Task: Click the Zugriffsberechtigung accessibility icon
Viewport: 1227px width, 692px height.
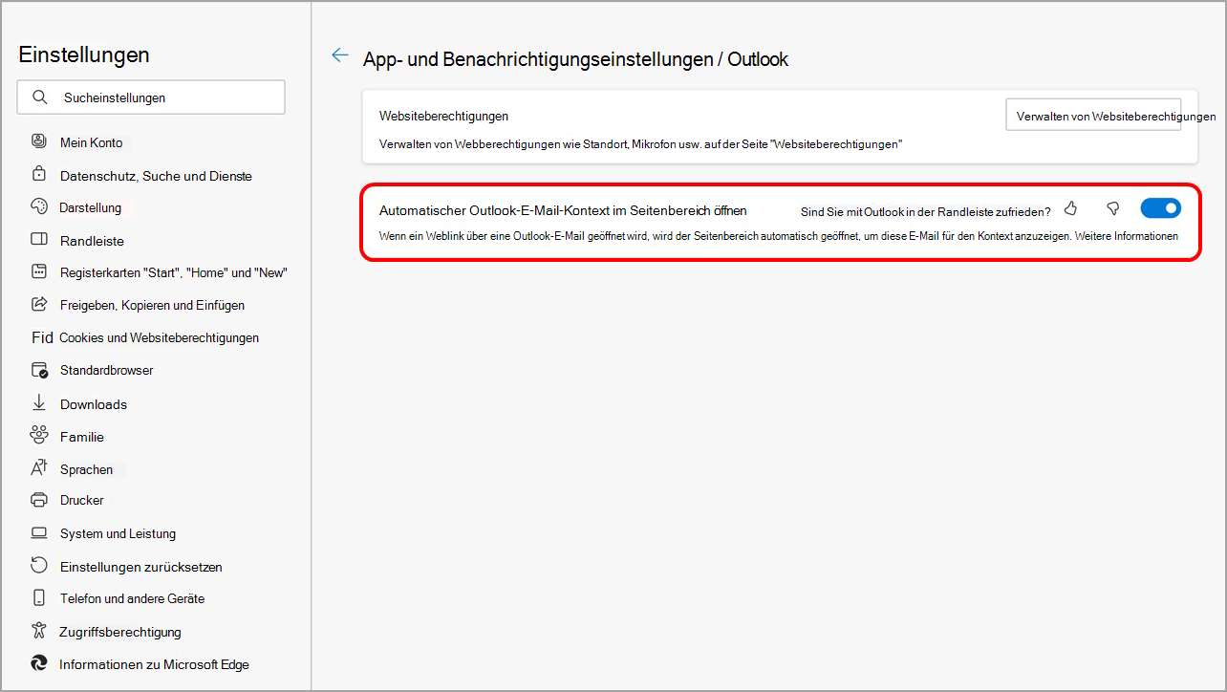Action: coord(39,630)
